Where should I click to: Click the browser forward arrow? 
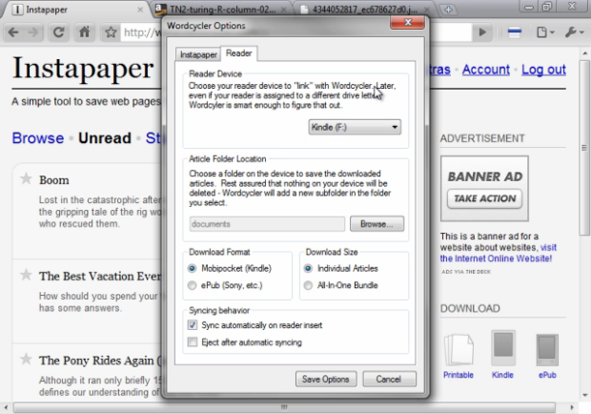click(x=33, y=32)
